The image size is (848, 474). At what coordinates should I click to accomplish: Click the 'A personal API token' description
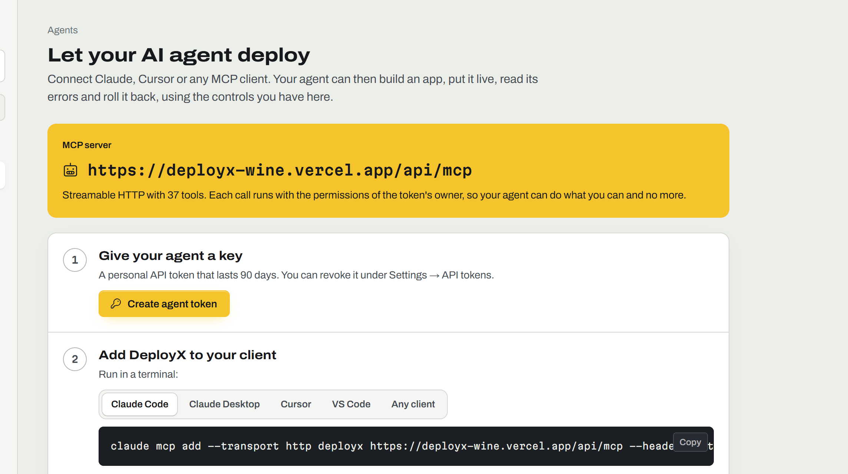(296, 275)
